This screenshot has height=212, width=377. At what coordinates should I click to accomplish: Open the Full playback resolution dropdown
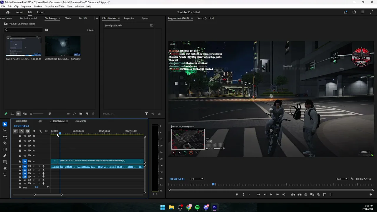[342, 179]
